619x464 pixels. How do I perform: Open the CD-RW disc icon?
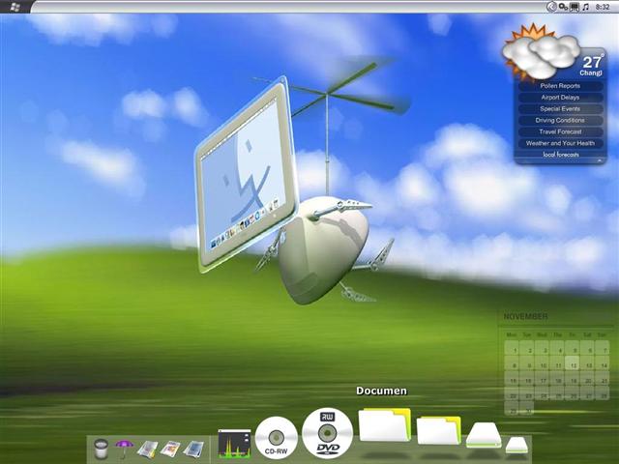276,438
